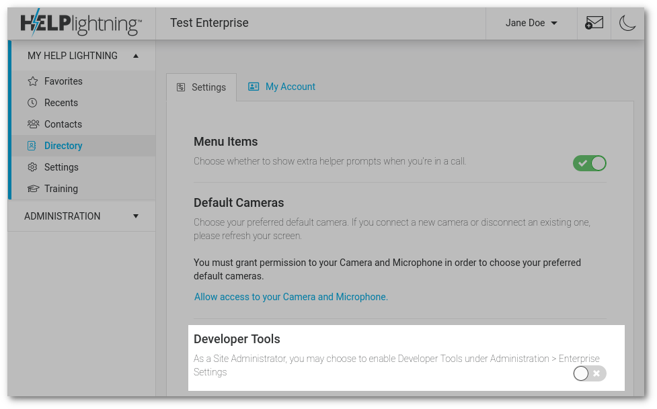Viewport: 657px width, 409px height.
Task: Click the Settings gear icon in sidebar
Action: pos(32,167)
